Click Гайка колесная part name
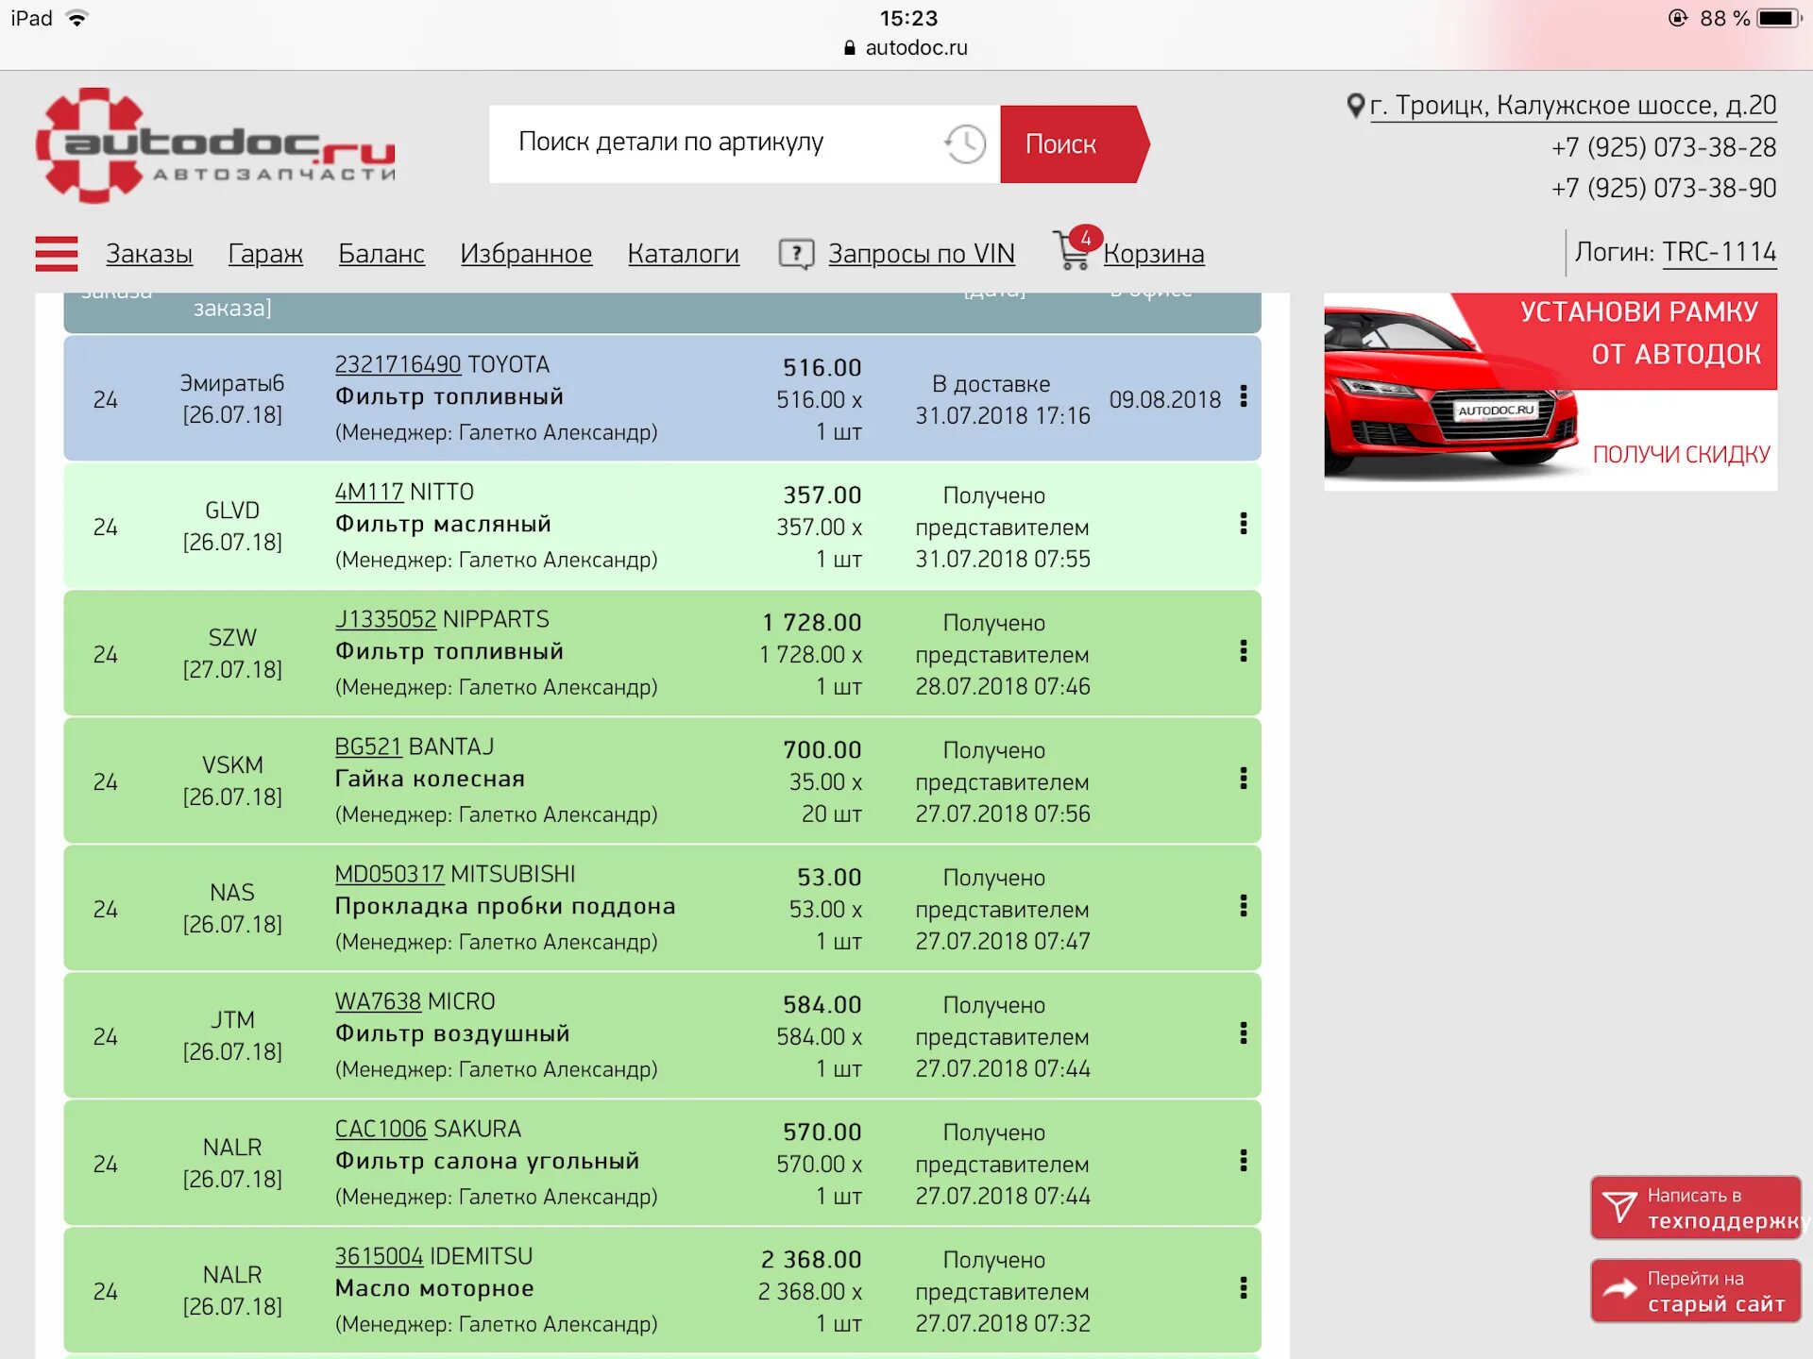Viewport: 1813px width, 1359px height. [430, 779]
